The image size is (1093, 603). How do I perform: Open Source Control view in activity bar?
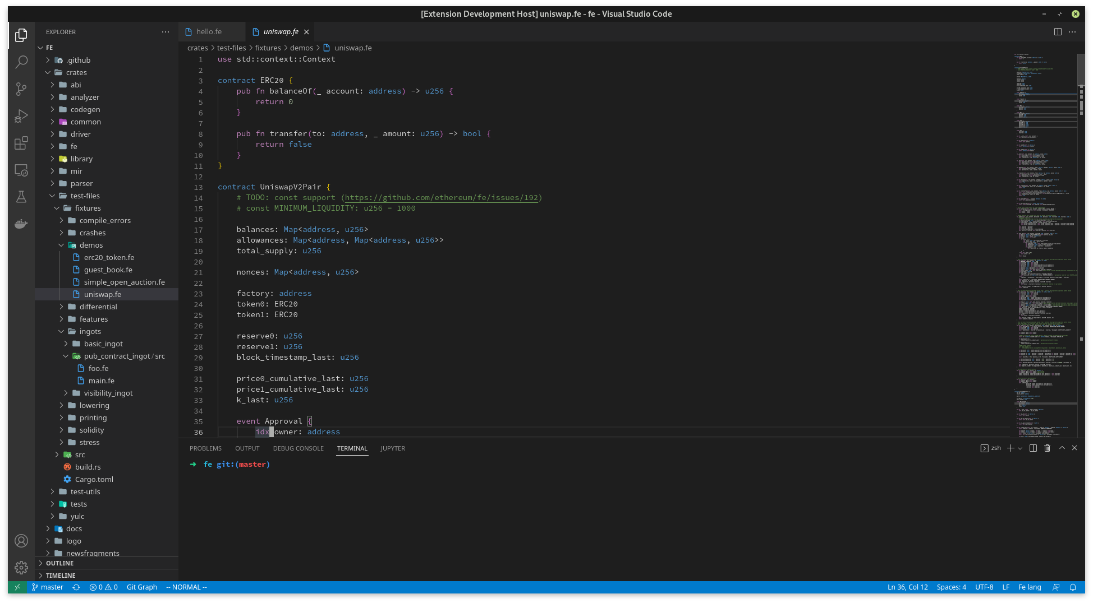[x=21, y=89]
